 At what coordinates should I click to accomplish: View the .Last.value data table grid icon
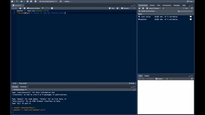point(191,17)
